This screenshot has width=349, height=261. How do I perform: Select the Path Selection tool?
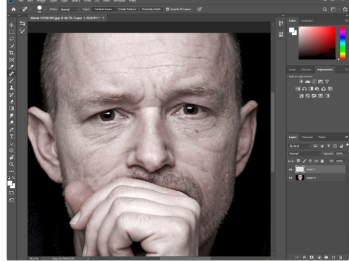(x=12, y=143)
